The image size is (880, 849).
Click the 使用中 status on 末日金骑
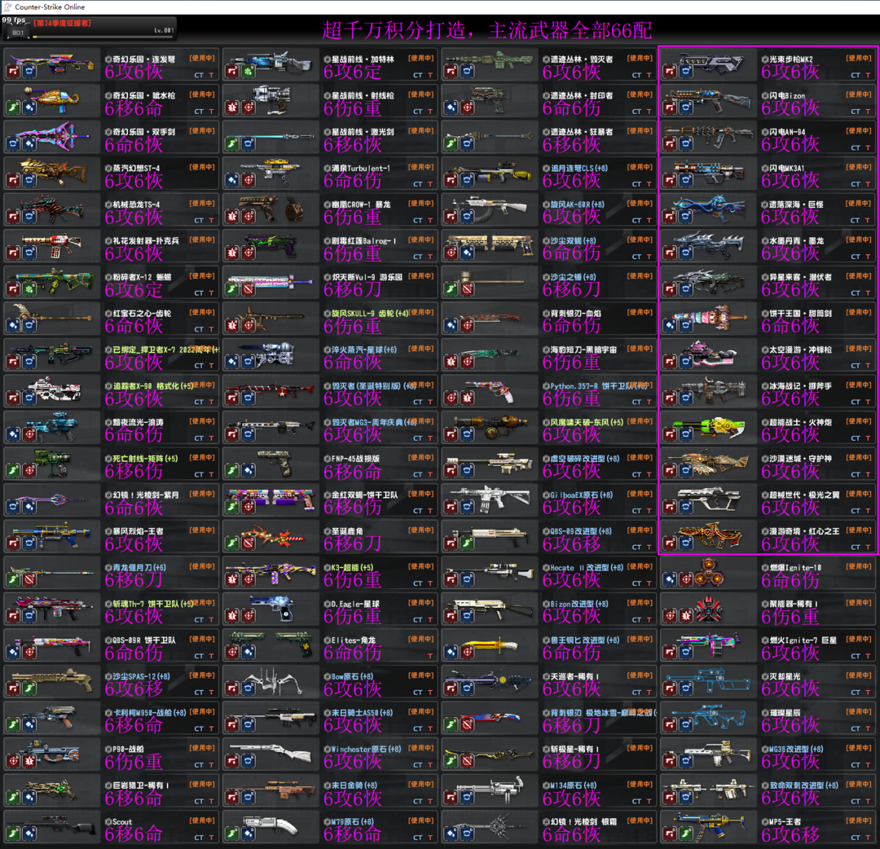(421, 784)
